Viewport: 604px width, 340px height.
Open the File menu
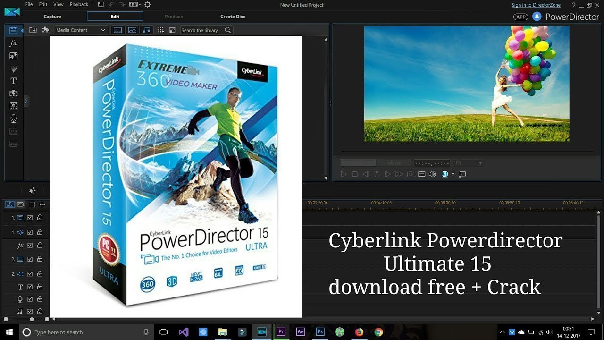29,4
